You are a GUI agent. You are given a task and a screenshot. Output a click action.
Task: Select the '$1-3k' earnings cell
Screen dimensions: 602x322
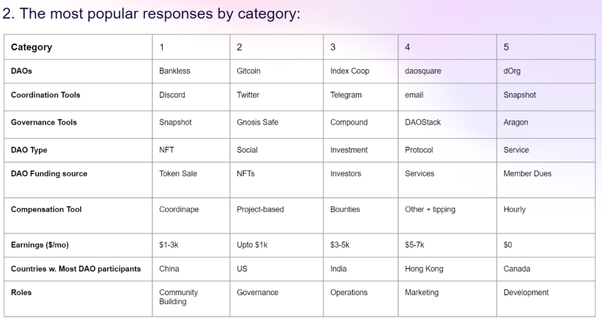pos(191,245)
